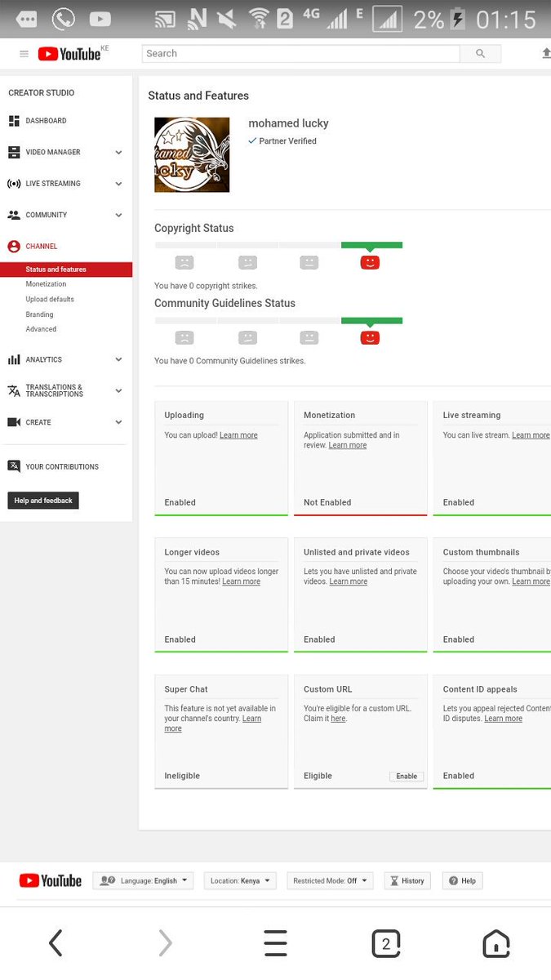Expand Create chevron
551x980 pixels.
(118, 422)
